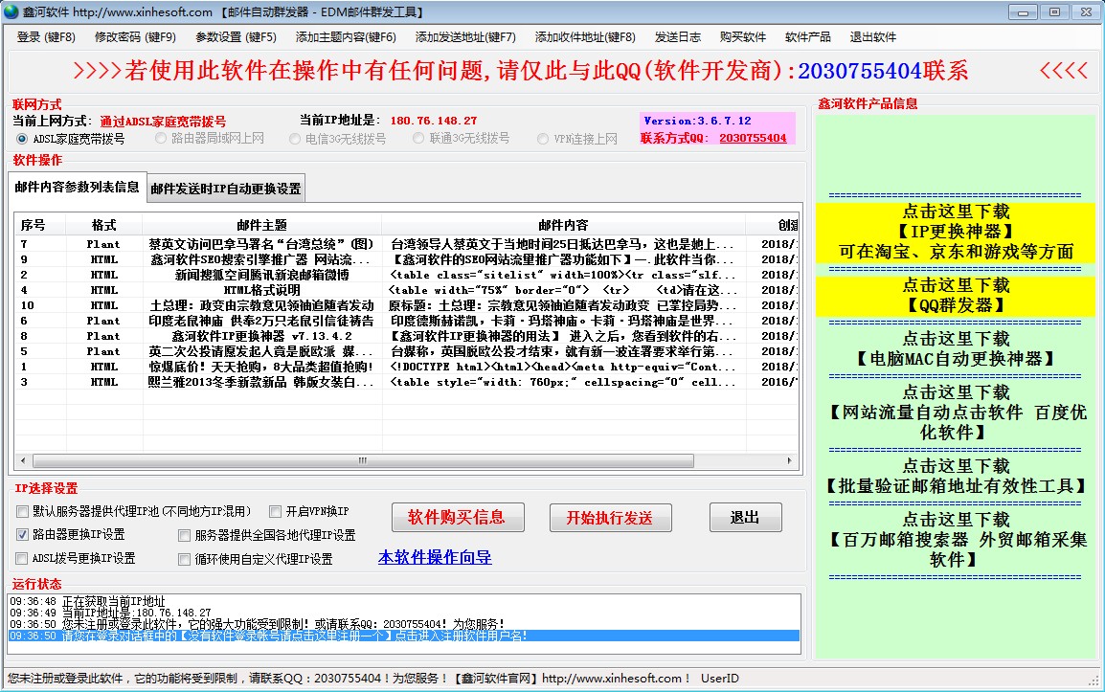The width and height of the screenshot is (1105, 692).
Task: Click the 邮件内容 column header
Action: coord(563,226)
